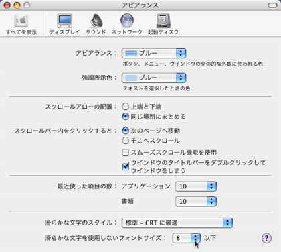Open the すべてを表示 (Show All) icon
The image size is (281, 252).
click(21, 24)
